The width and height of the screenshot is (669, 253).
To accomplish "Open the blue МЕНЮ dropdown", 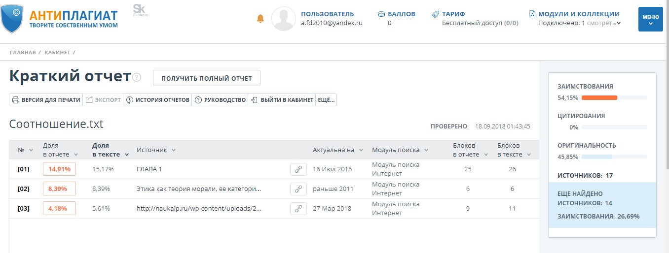I will tap(650, 19).
